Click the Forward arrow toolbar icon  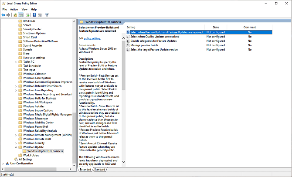9,15
